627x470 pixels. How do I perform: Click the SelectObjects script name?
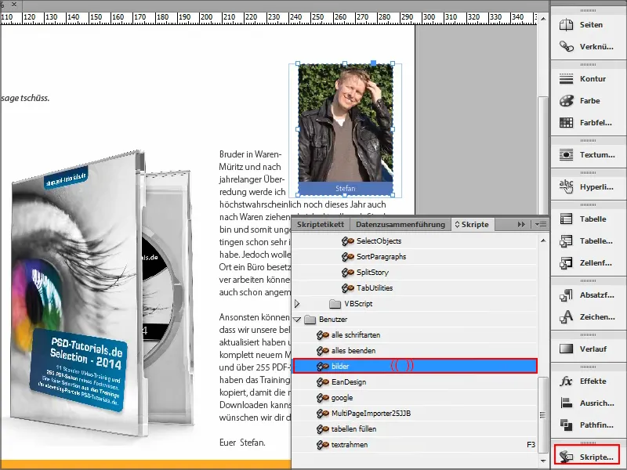click(379, 241)
